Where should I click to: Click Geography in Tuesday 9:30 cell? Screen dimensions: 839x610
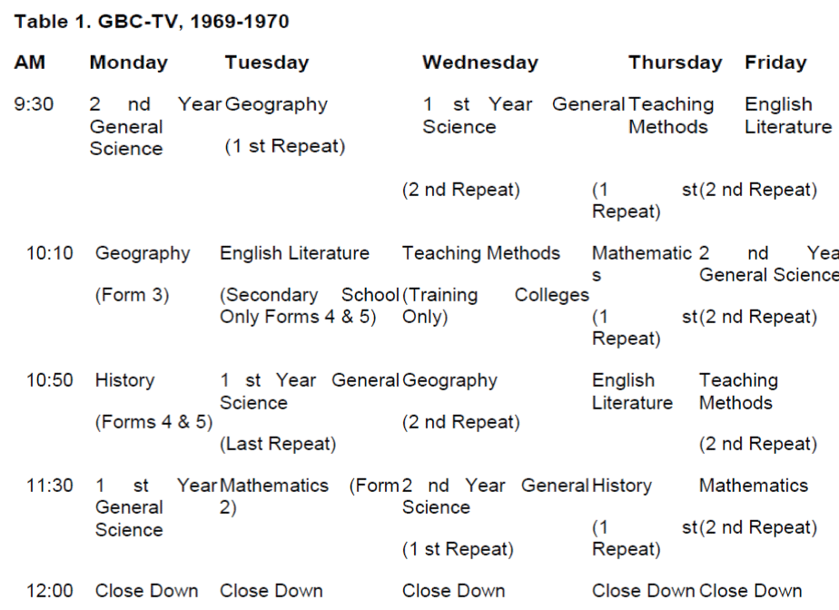276,105
